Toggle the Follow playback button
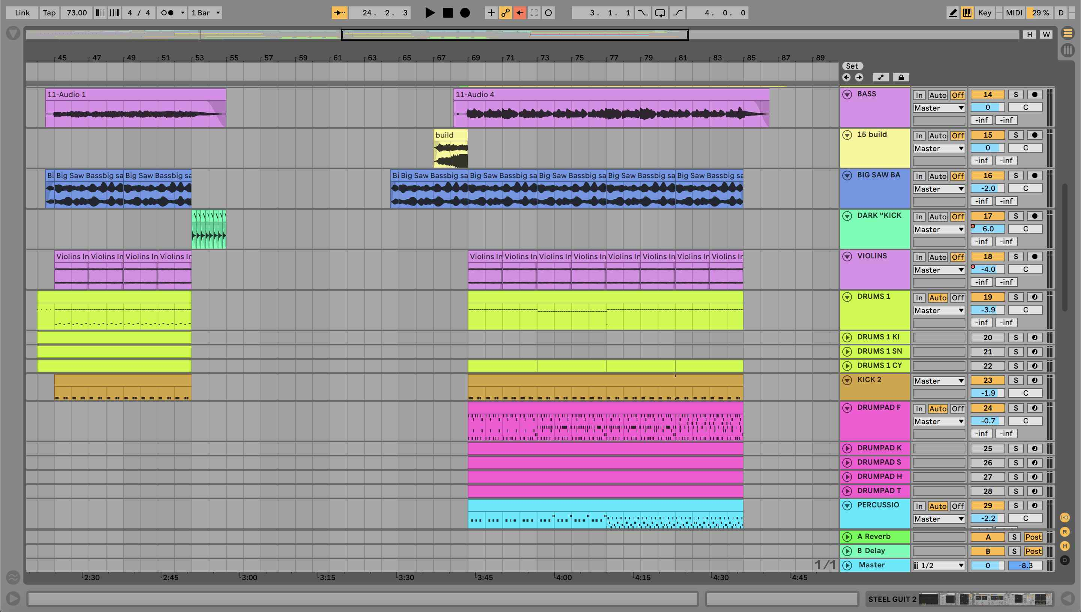The width and height of the screenshot is (1081, 612). click(339, 13)
